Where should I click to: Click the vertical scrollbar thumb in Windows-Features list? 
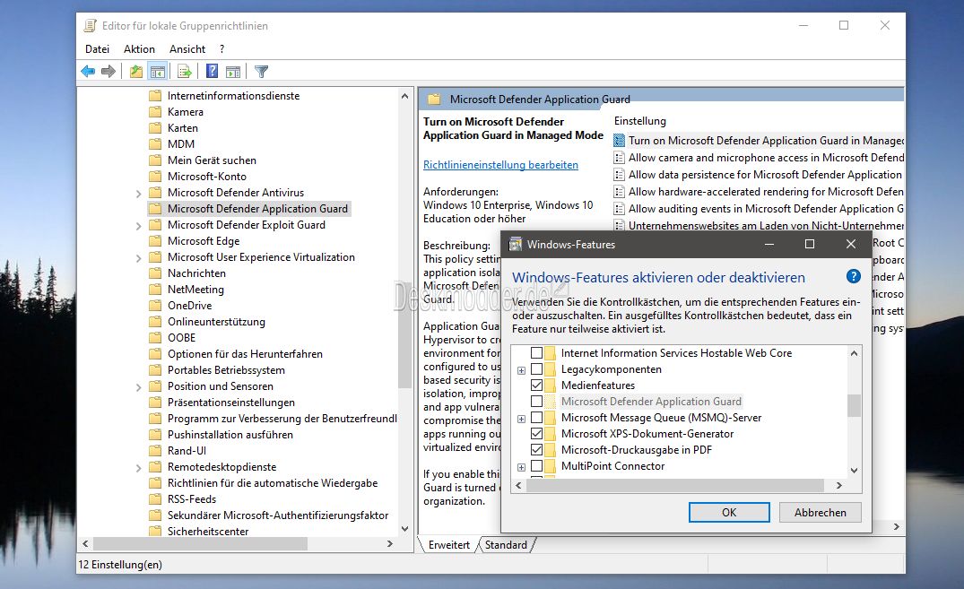point(854,405)
